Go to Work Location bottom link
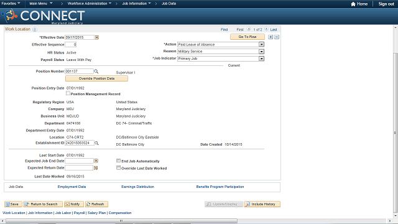The width and height of the screenshot is (398, 224). tap(14, 213)
